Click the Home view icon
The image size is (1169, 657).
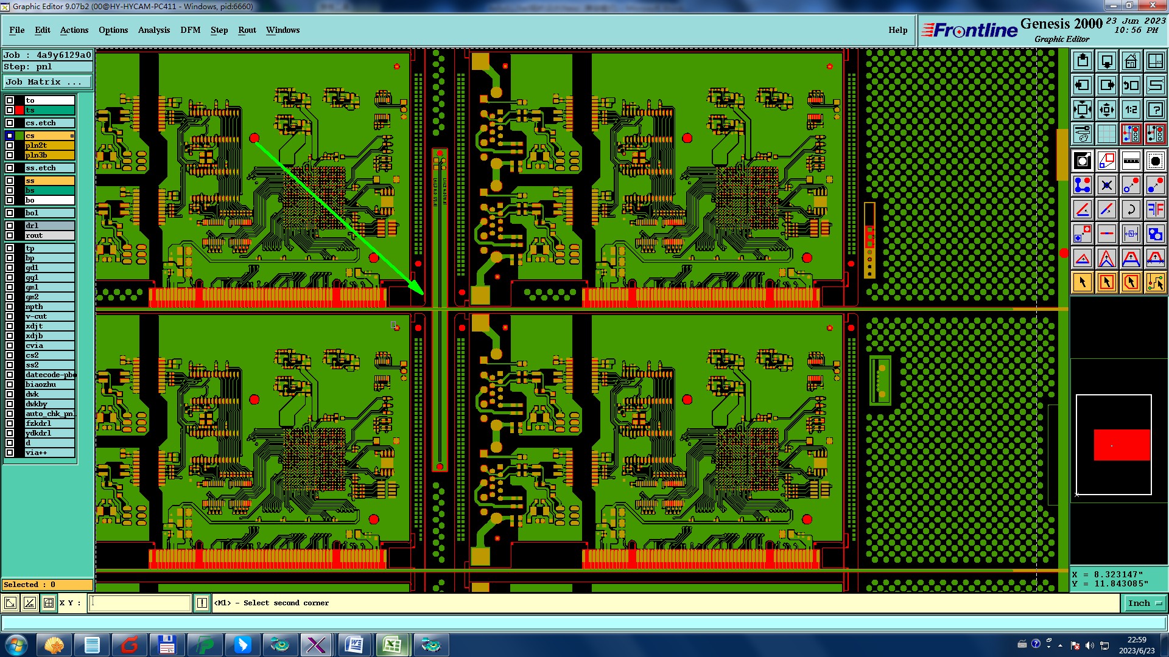(1131, 61)
